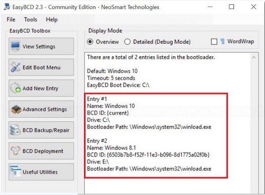Open the File menu
Screen dimensions: 265x195
coord(11,19)
